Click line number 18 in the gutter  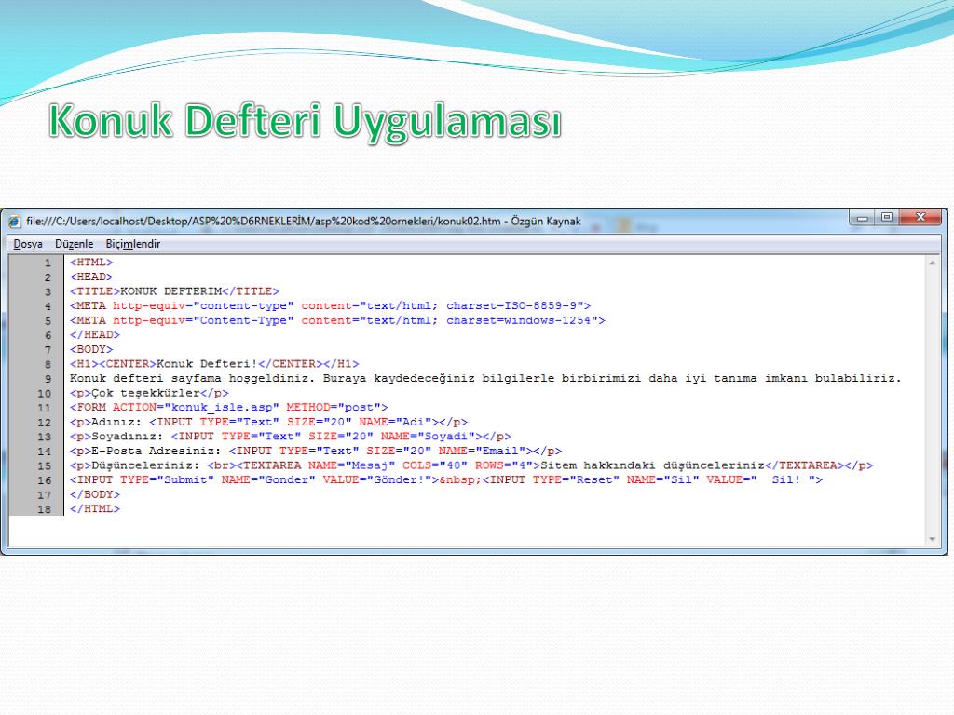(45, 509)
